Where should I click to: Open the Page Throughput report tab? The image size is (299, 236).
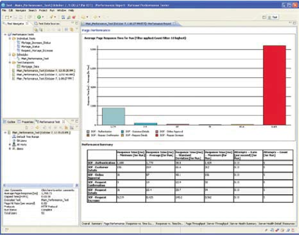(x=195, y=224)
